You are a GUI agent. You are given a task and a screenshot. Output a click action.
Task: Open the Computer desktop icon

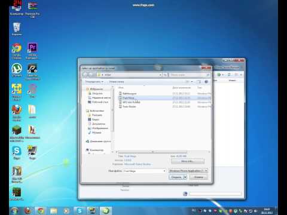click(x=17, y=8)
